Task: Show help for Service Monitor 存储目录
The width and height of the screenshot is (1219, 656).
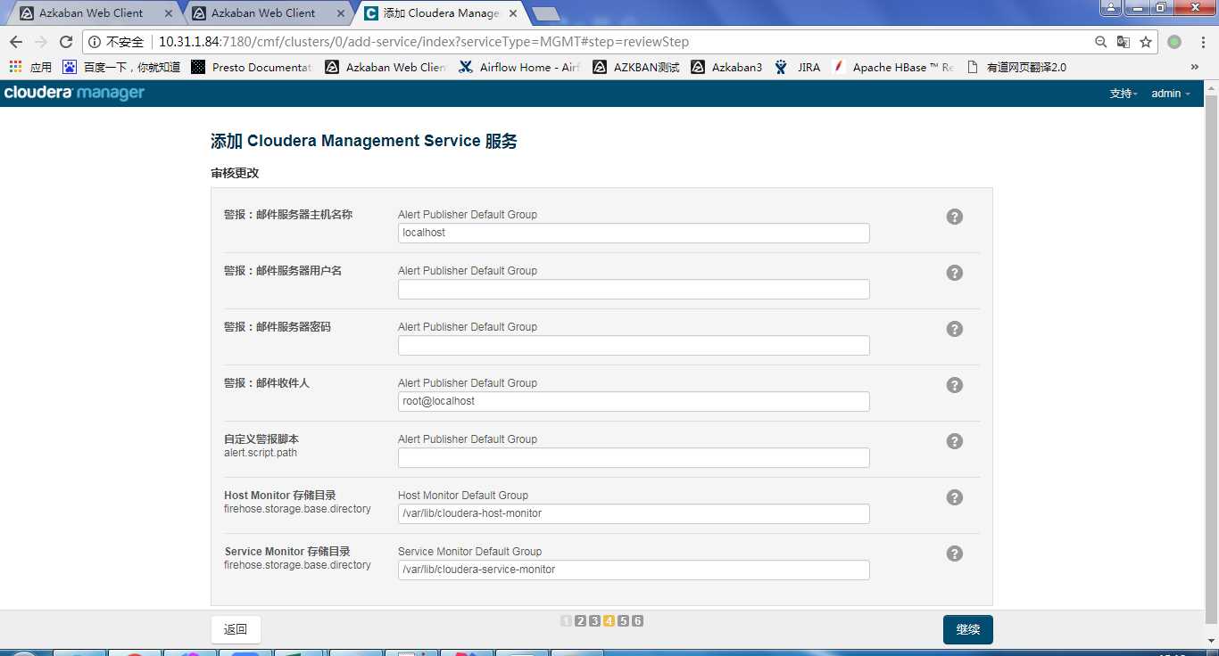Action: [955, 553]
